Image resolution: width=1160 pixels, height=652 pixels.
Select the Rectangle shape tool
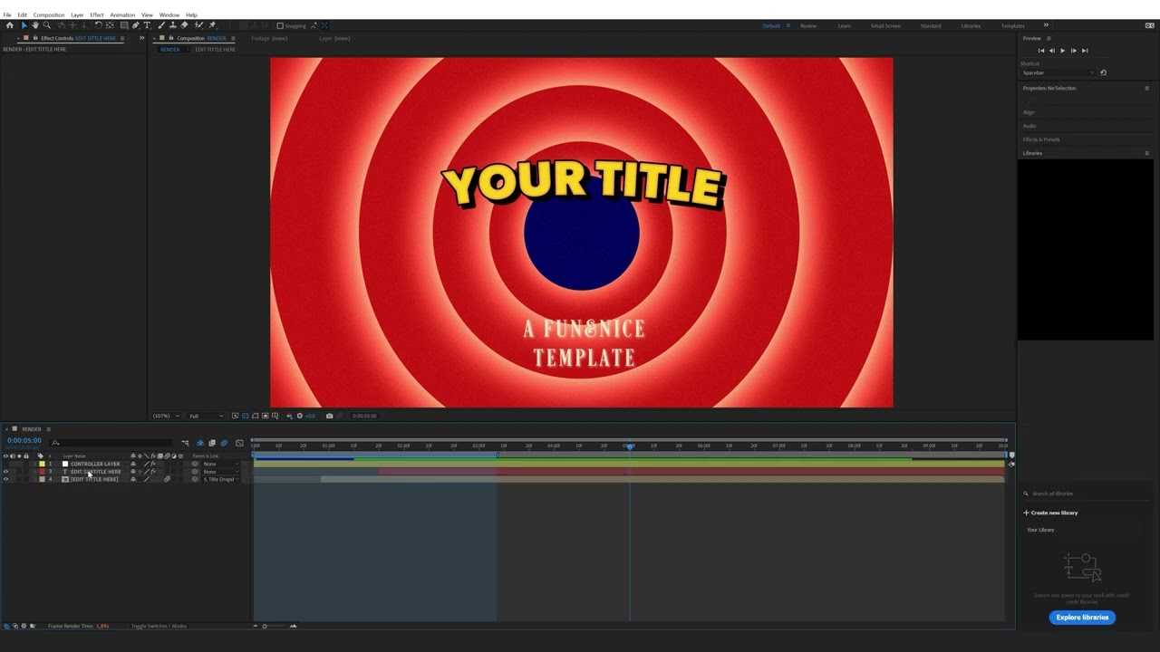tap(124, 25)
